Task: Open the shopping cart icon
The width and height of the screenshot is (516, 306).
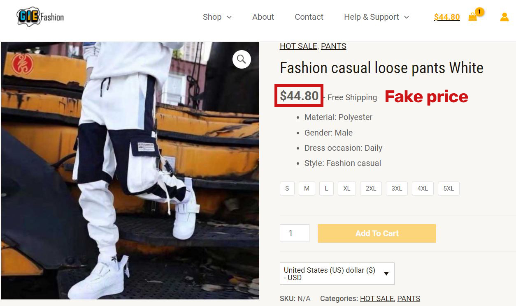Action: (x=472, y=17)
